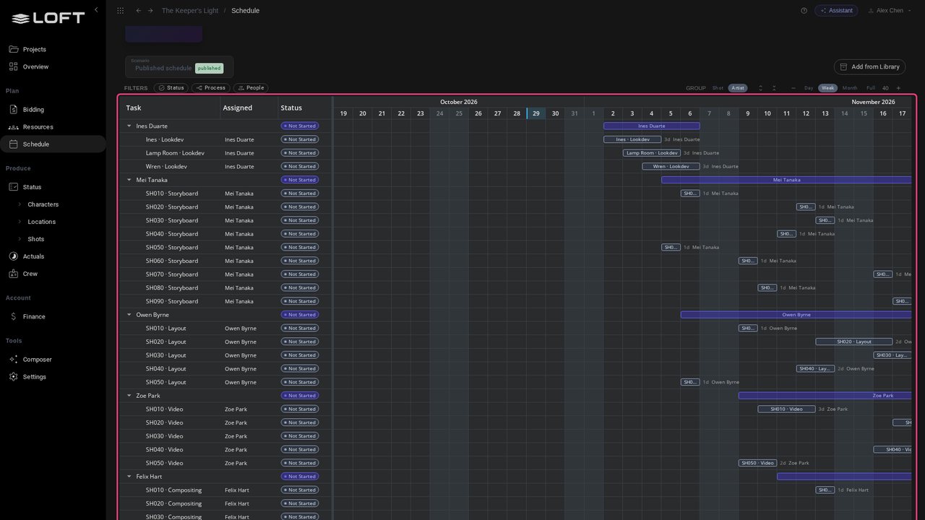Viewport: 925px width, 520px height.
Task: Expand the Locations submenu in sidebar
Action: tap(20, 222)
